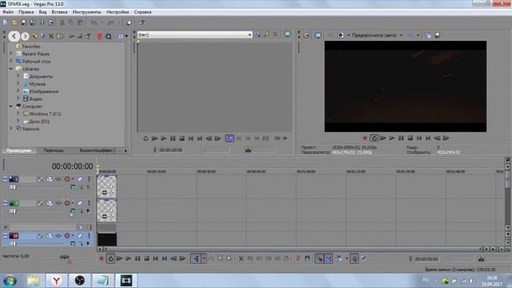Switch to the Переходы tab
The image size is (512, 288).
(x=54, y=150)
